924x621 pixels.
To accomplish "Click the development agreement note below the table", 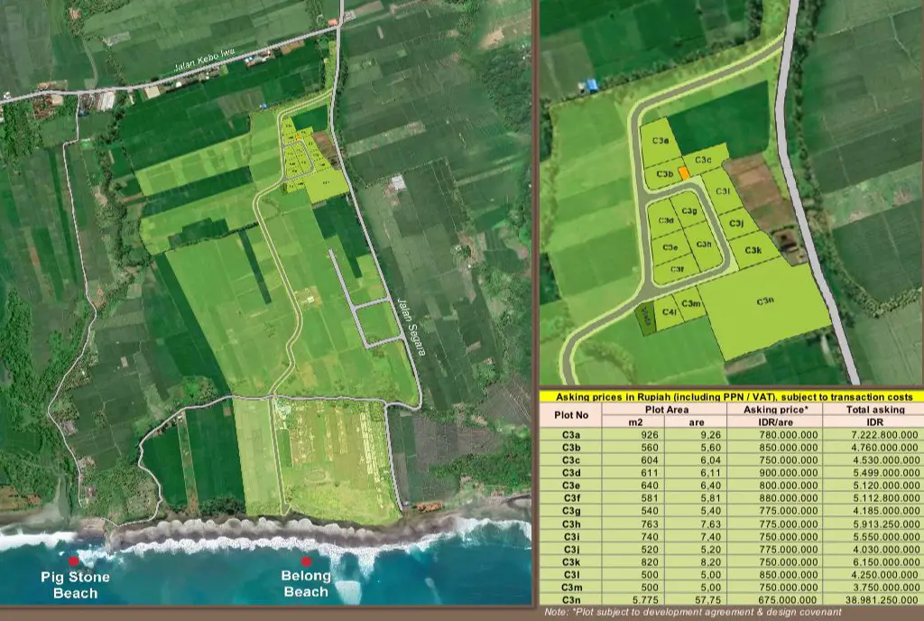I will point(692,612).
